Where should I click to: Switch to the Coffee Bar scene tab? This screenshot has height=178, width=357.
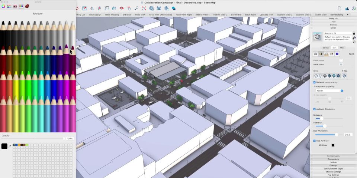[x=236, y=15]
